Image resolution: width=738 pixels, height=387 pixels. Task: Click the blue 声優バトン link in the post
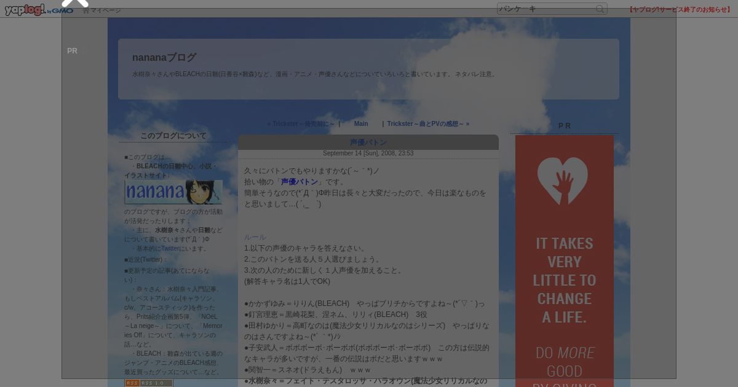coord(300,182)
